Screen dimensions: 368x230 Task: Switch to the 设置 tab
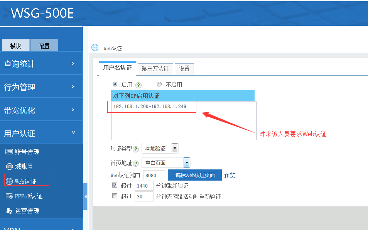pos(184,69)
